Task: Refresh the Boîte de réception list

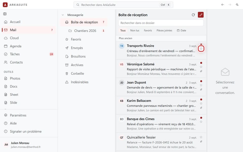Action: pyautogui.click(x=193, y=15)
